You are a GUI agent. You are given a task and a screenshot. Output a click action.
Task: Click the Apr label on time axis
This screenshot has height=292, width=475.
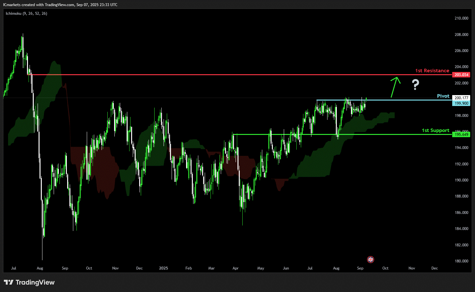pos(236,268)
